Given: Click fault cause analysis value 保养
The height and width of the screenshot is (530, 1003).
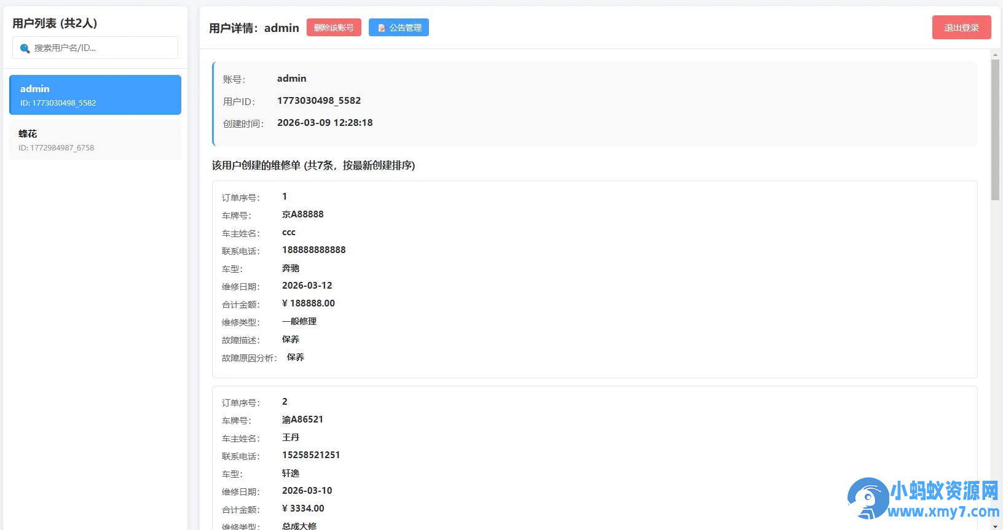Looking at the screenshot, I should pyautogui.click(x=296, y=357).
